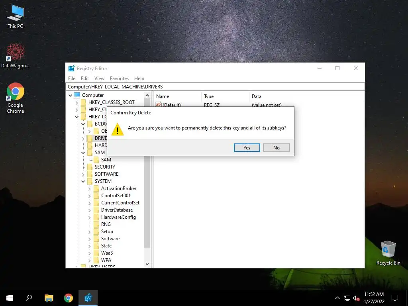
Task: Select the nested SAM subkey
Action: [x=106, y=160]
